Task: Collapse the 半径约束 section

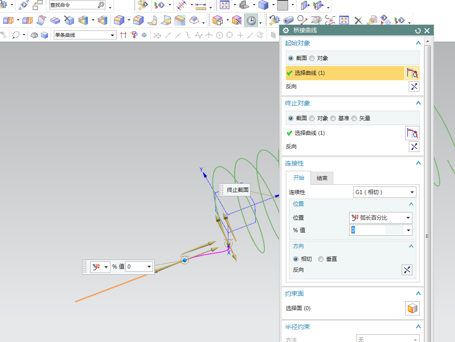Action: tap(418, 327)
